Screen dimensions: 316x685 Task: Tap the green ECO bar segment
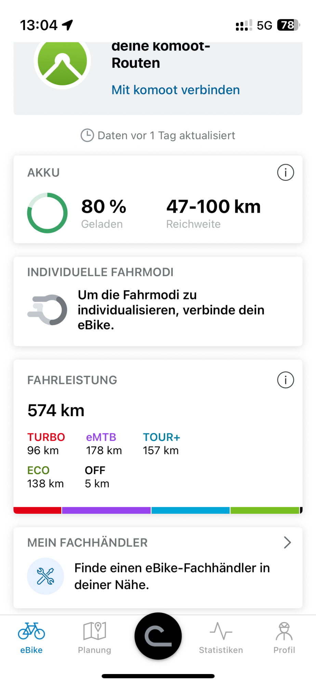tap(265, 510)
